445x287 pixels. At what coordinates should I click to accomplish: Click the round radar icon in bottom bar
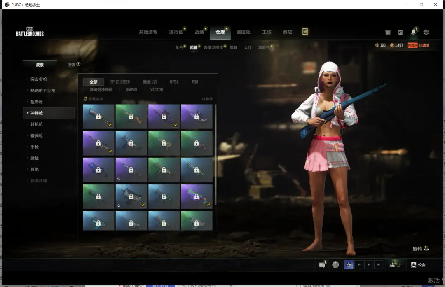(x=335, y=265)
